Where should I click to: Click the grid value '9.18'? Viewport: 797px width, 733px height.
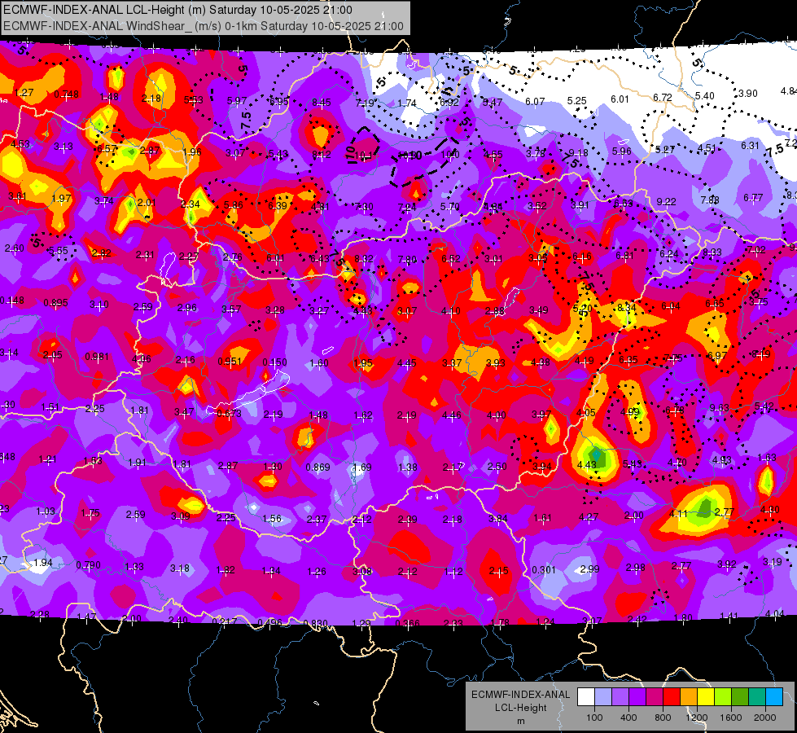579,152
